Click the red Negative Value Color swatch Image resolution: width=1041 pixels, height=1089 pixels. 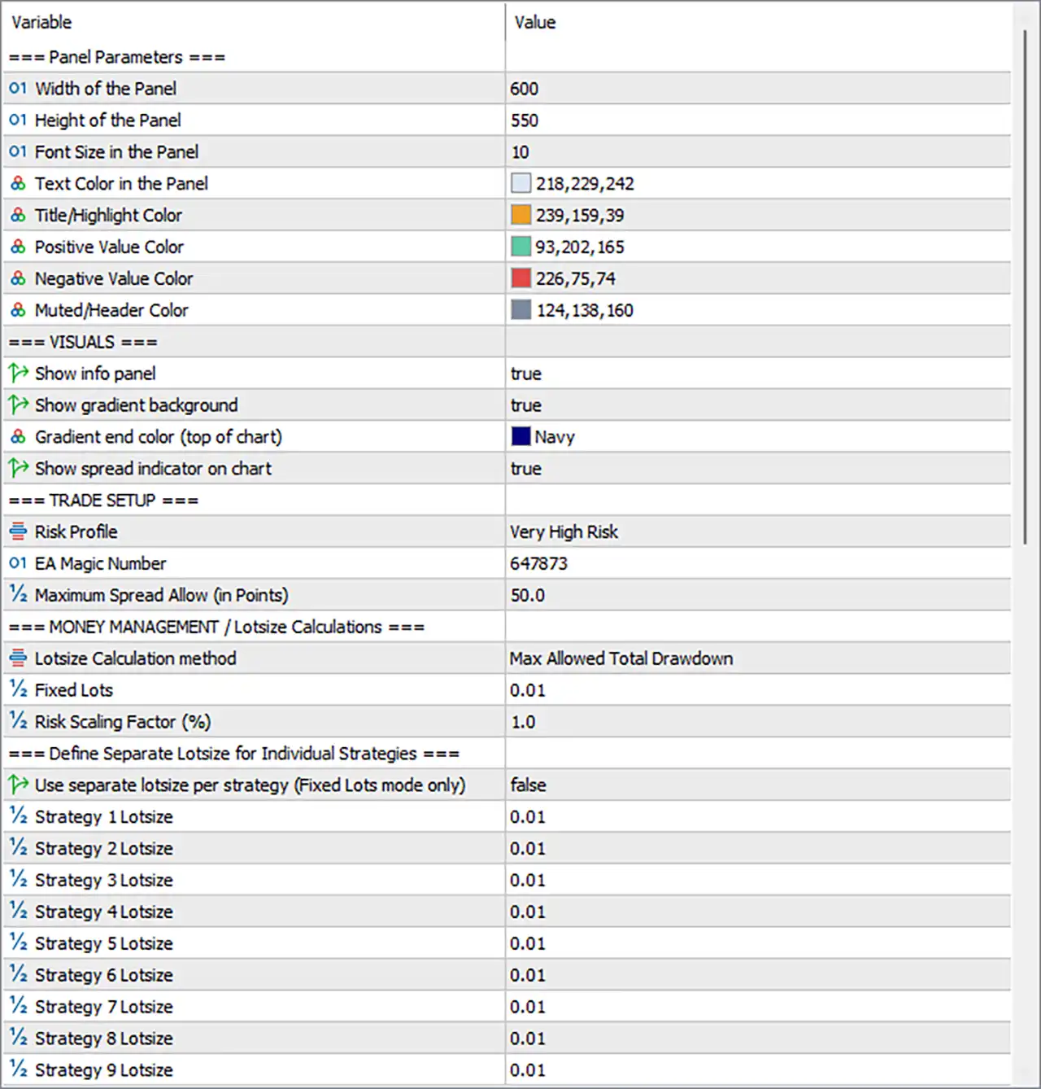520,278
